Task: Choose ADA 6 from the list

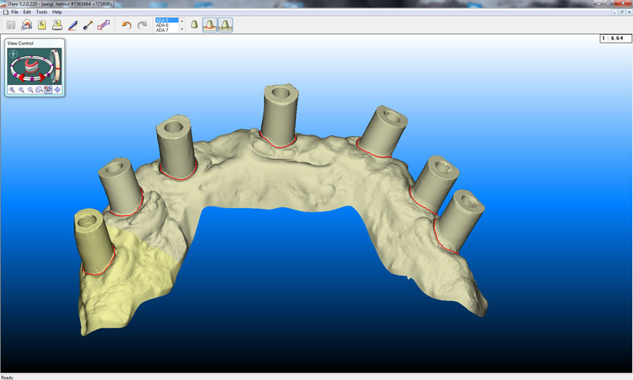Action: click(164, 25)
